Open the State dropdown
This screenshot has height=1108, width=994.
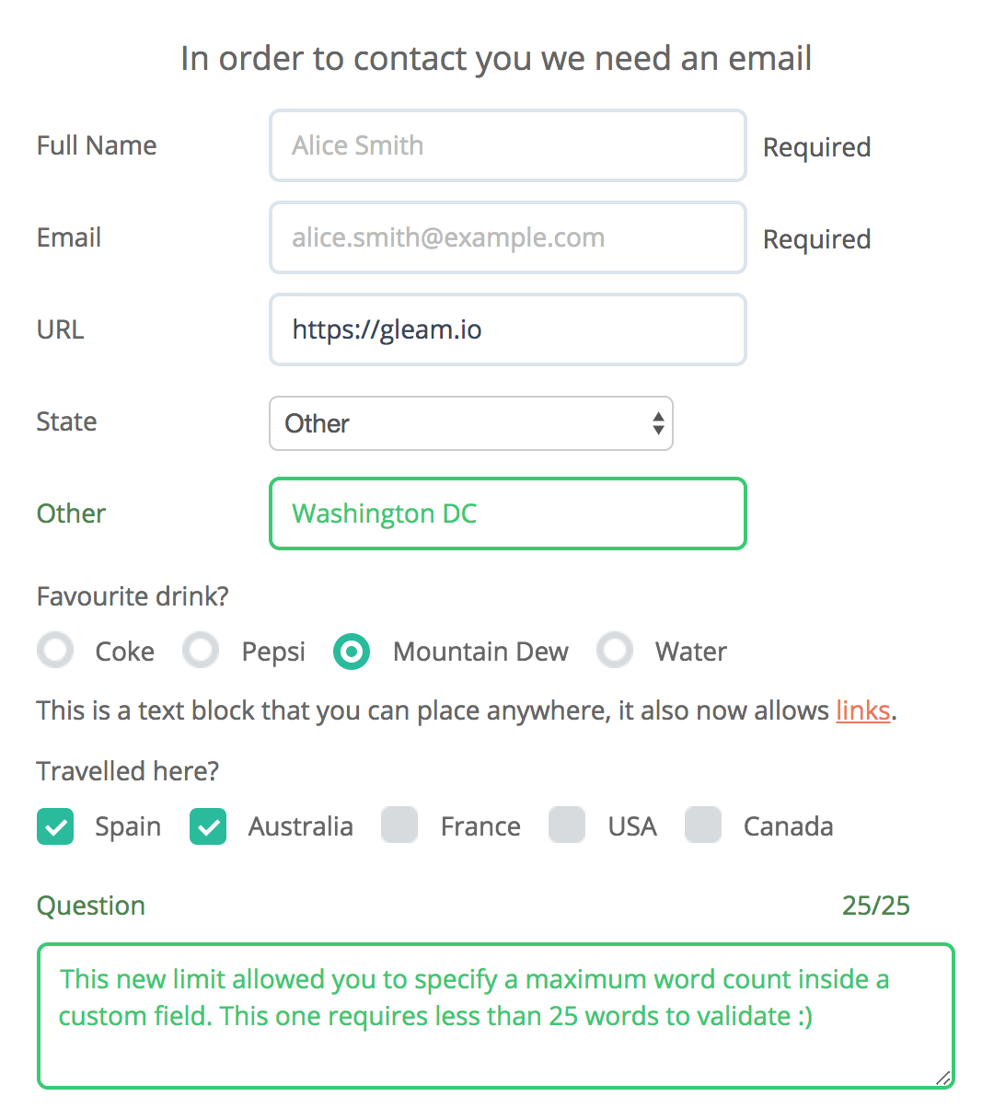click(469, 423)
